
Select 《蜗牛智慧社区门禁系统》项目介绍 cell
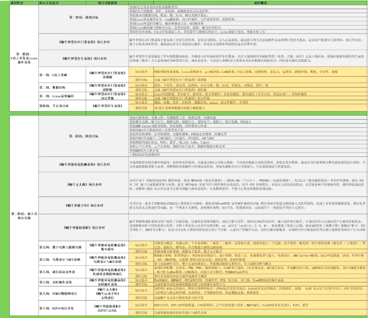coord(84,42)
